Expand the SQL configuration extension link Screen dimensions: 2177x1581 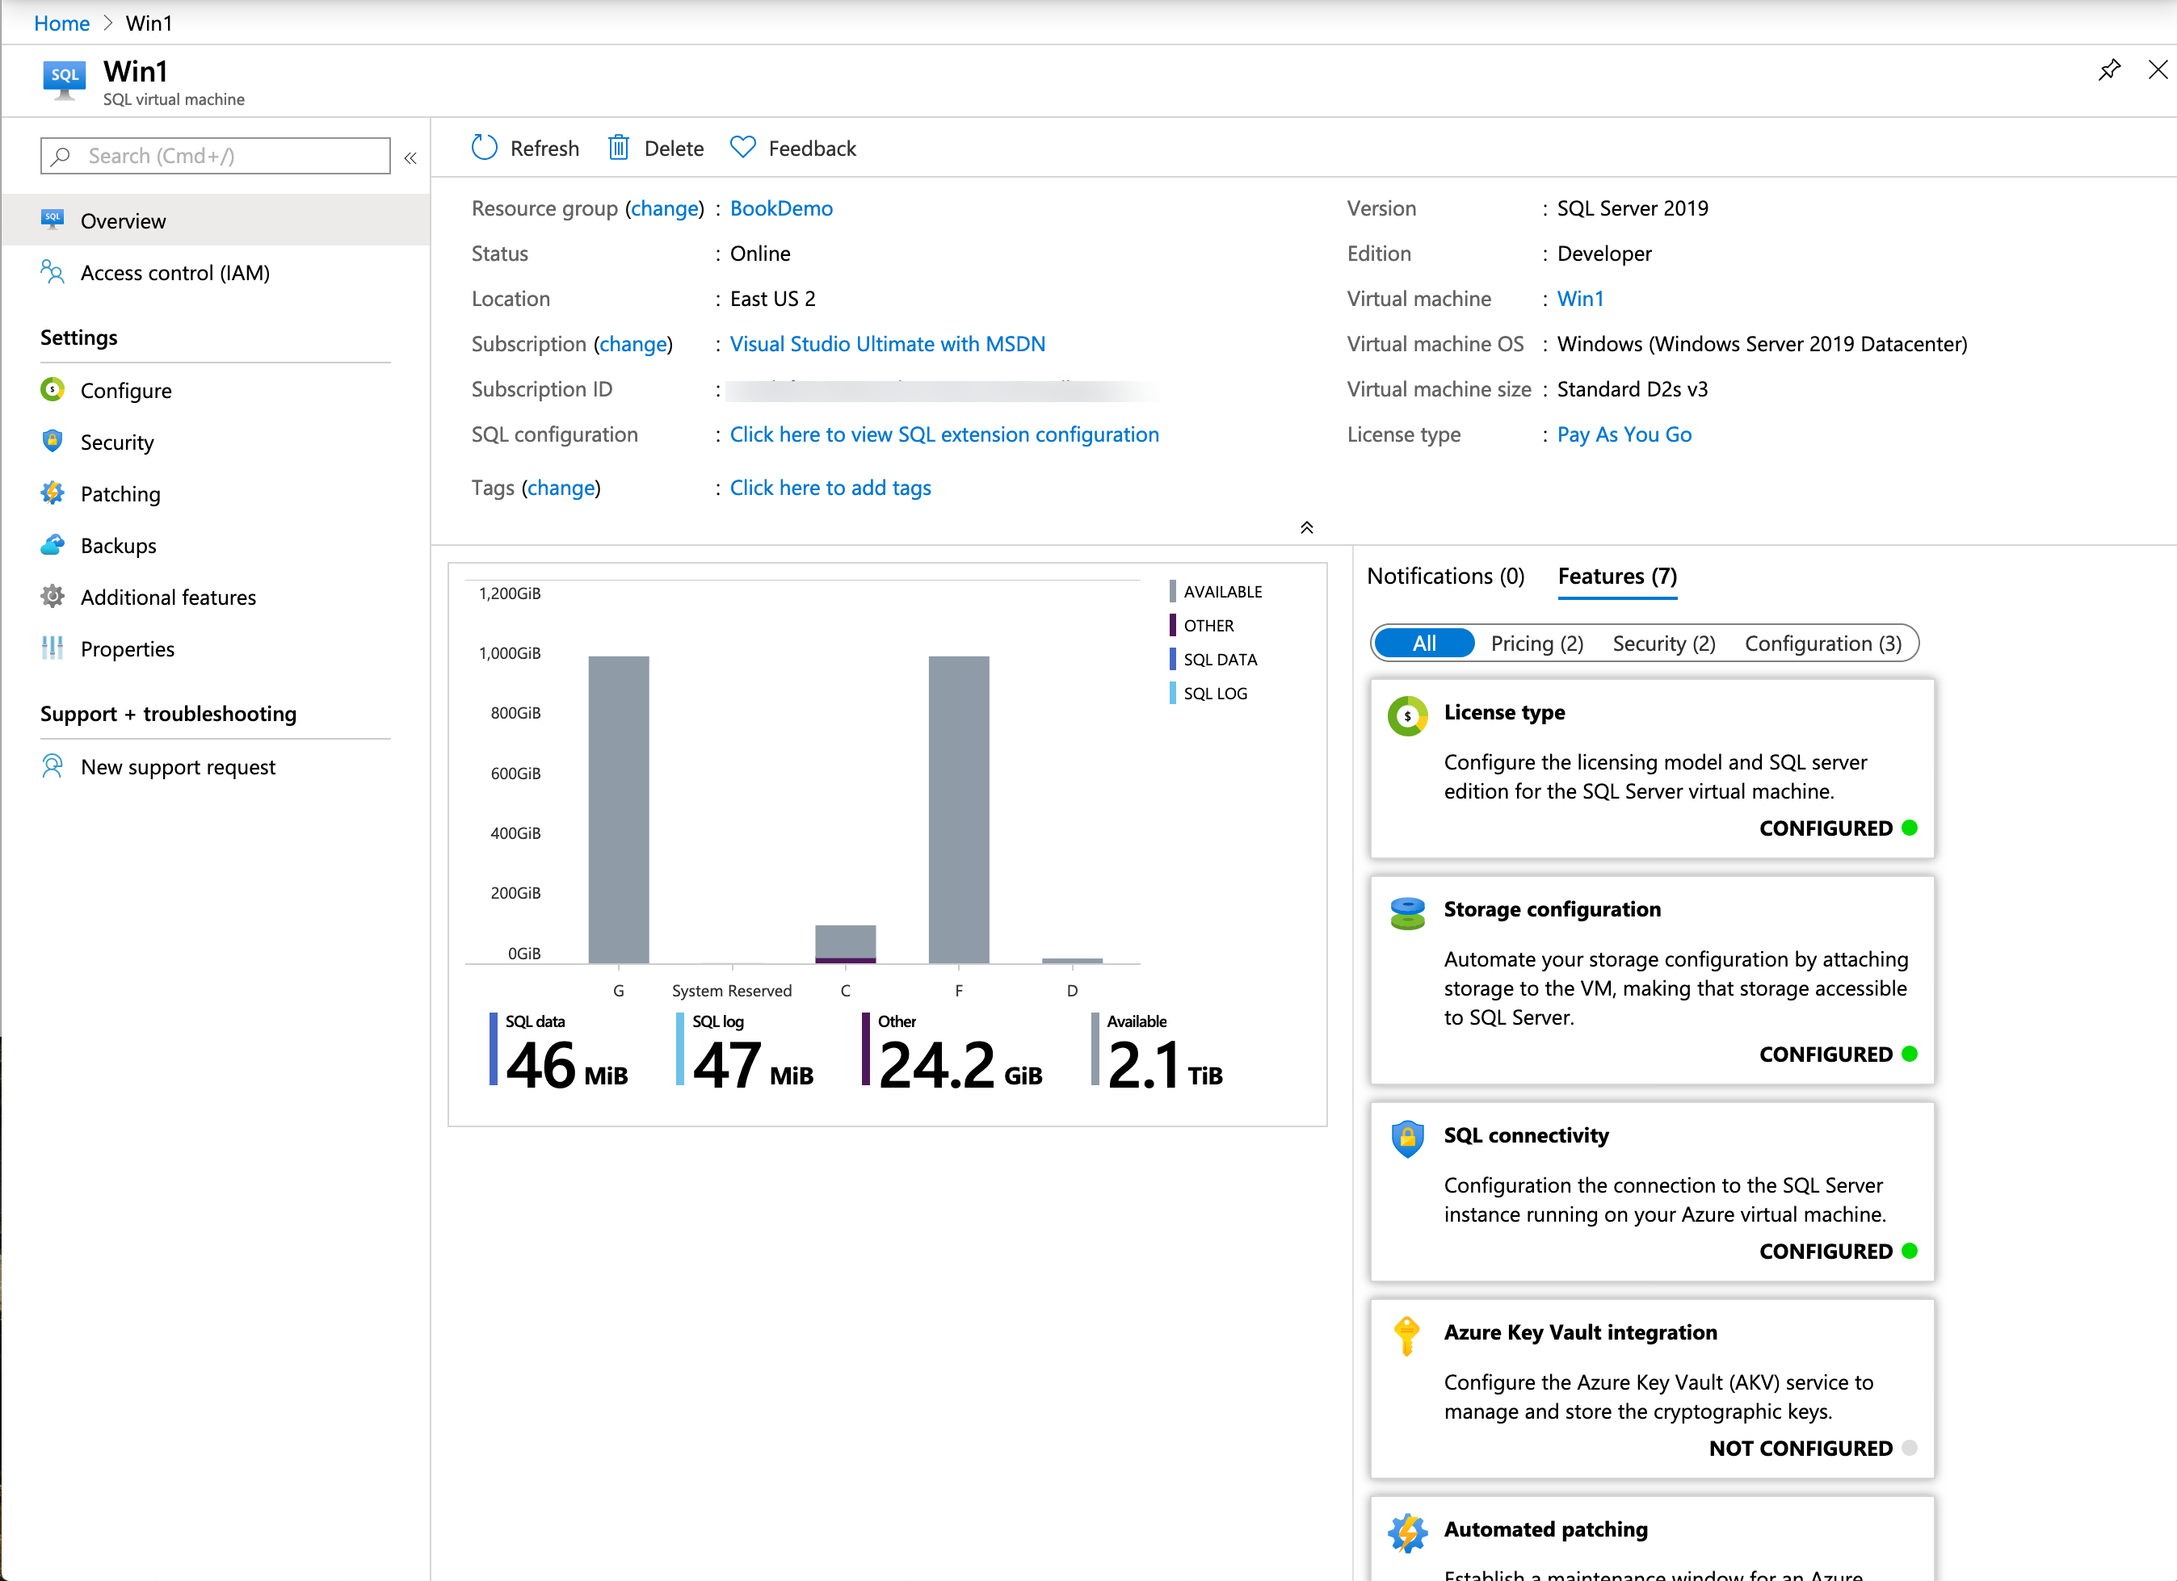pos(945,434)
